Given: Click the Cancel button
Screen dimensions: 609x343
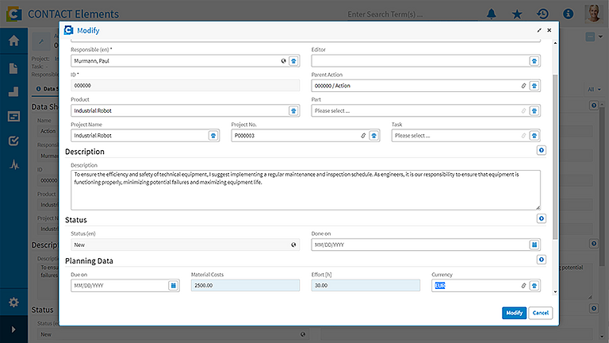Looking at the screenshot, I should tap(540, 313).
